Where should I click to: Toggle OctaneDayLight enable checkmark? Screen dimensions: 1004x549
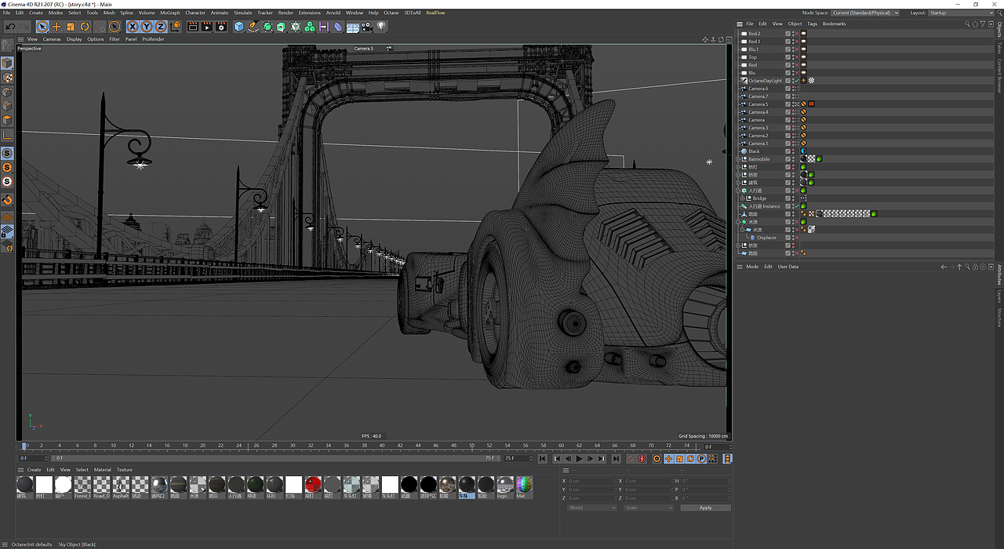796,81
